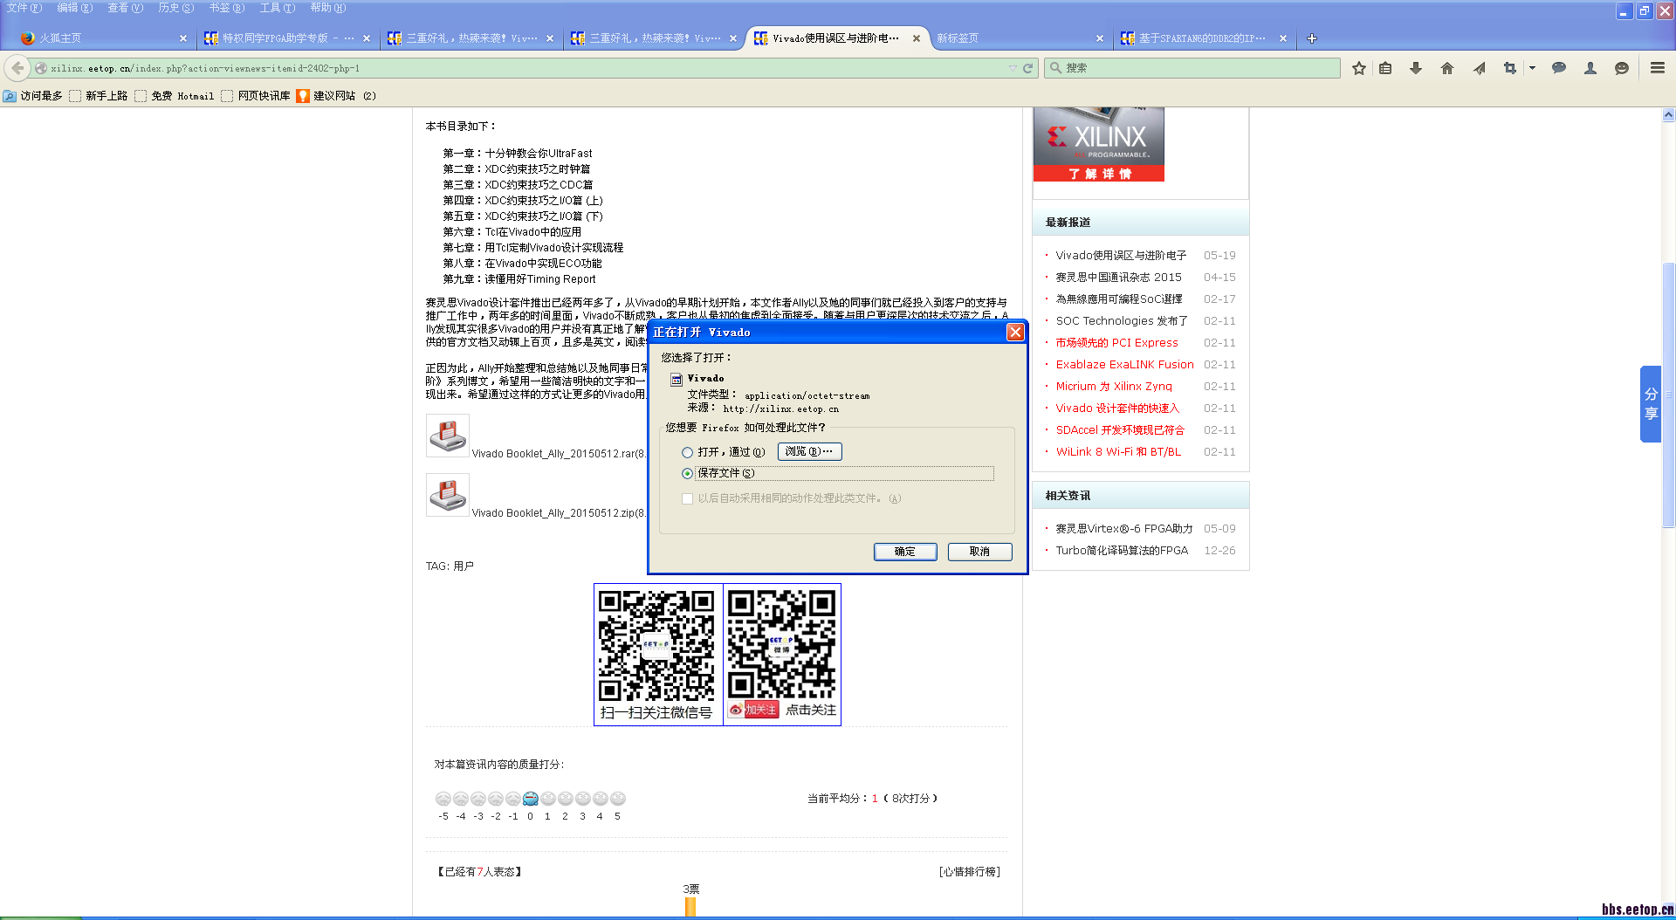This screenshot has height=920, width=1676.
Task: Open the SDAccel 开发环境已符合 link
Action: [1120, 430]
